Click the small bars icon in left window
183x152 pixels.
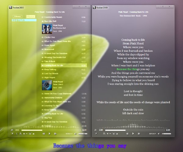34,134
